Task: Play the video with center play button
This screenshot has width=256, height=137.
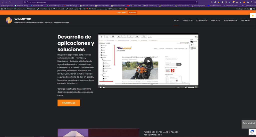Action: pyautogui.click(x=148, y=61)
